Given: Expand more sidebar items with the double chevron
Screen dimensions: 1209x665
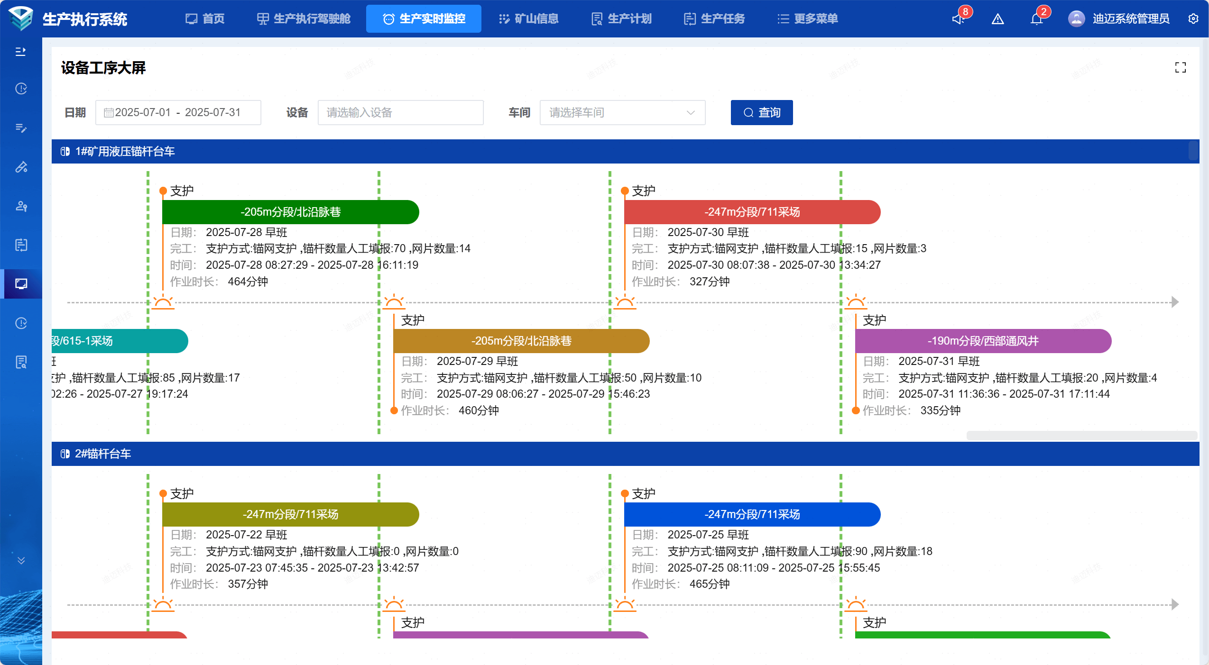Looking at the screenshot, I should click(21, 560).
